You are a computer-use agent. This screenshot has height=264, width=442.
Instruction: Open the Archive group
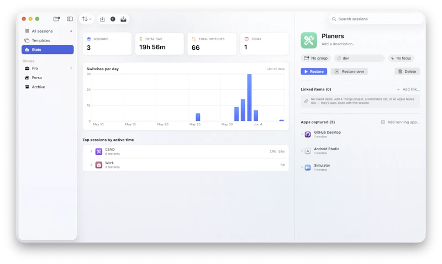[48, 87]
